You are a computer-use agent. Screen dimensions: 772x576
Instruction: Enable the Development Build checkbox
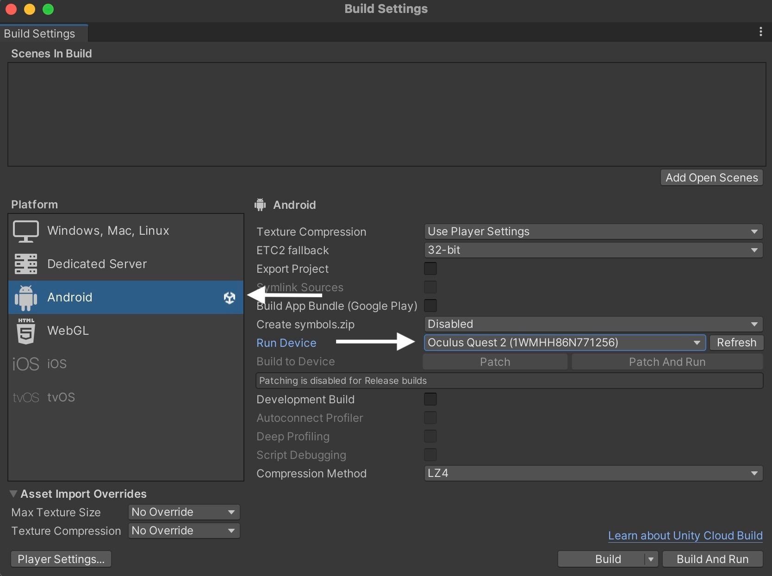point(430,399)
